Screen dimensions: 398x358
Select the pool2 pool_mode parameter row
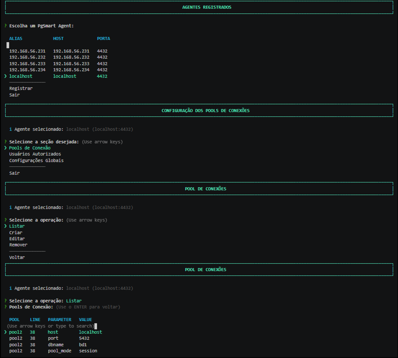53,351
